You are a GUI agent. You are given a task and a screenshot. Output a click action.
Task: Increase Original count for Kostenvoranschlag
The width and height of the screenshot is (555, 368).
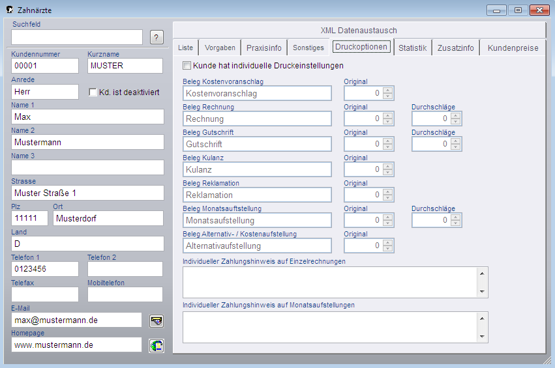point(388,91)
